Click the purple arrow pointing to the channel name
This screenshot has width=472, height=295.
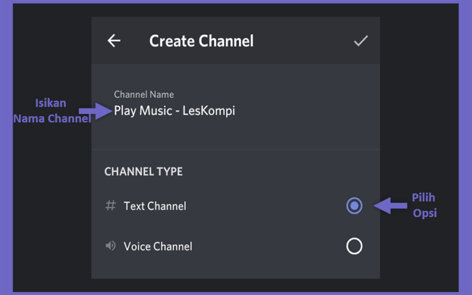click(x=96, y=111)
